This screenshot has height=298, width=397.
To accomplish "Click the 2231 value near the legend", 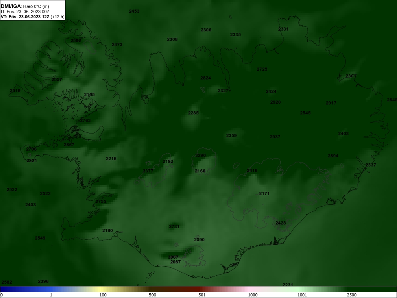I will click(x=287, y=285).
